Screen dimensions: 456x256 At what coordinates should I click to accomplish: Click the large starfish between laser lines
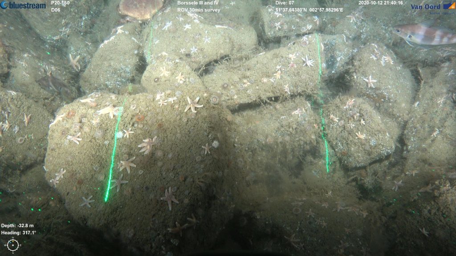(193, 104)
